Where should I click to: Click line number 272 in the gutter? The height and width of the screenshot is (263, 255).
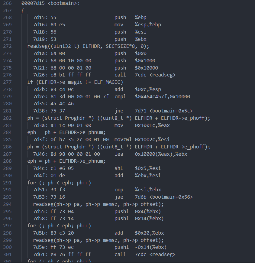(7, 46)
